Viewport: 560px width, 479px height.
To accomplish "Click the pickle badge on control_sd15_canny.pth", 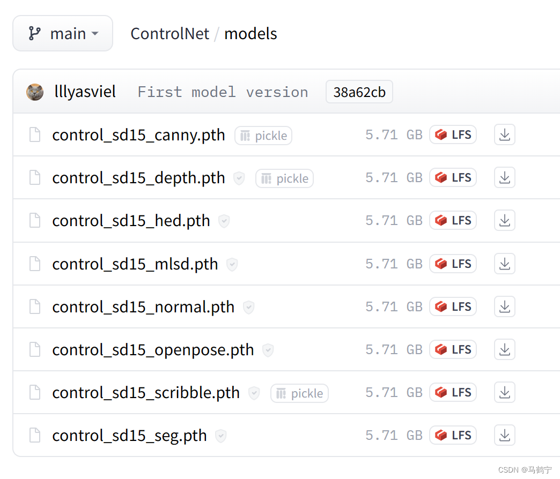I will click(263, 136).
